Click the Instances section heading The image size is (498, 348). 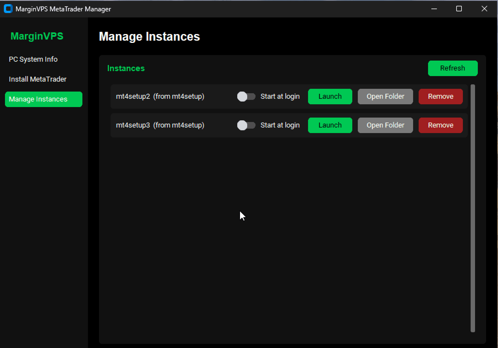126,68
